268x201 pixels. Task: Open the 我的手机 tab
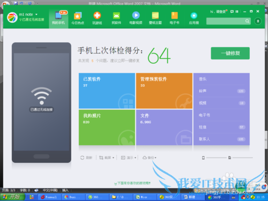(58, 18)
